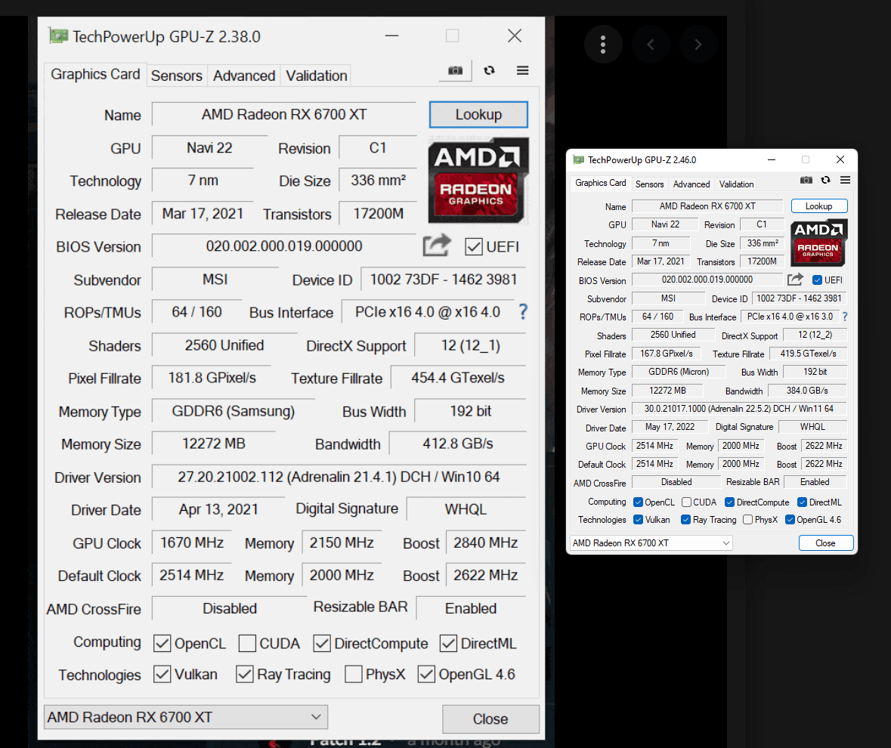Image resolution: width=891 pixels, height=748 pixels.
Task: Click GPU-Z 2.38.0 title bar app icon
Action: coord(58,36)
